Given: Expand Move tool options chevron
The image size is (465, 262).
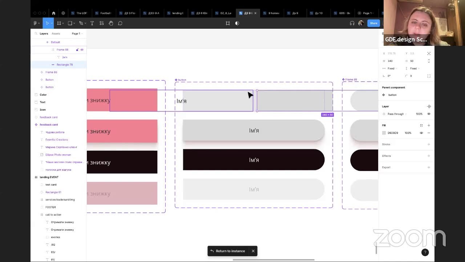Looking at the screenshot, I should (52, 23).
